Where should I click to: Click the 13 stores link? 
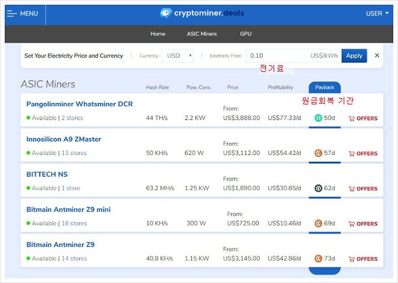[x=74, y=153]
